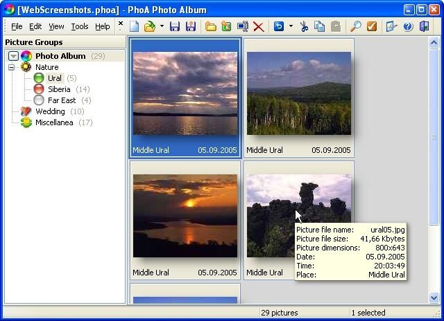Select the Wedding picture group

tap(50, 111)
